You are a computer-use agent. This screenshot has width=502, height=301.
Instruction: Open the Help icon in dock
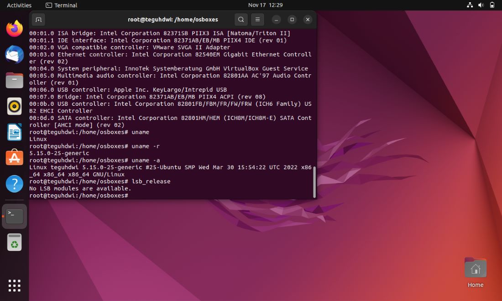pos(15,184)
